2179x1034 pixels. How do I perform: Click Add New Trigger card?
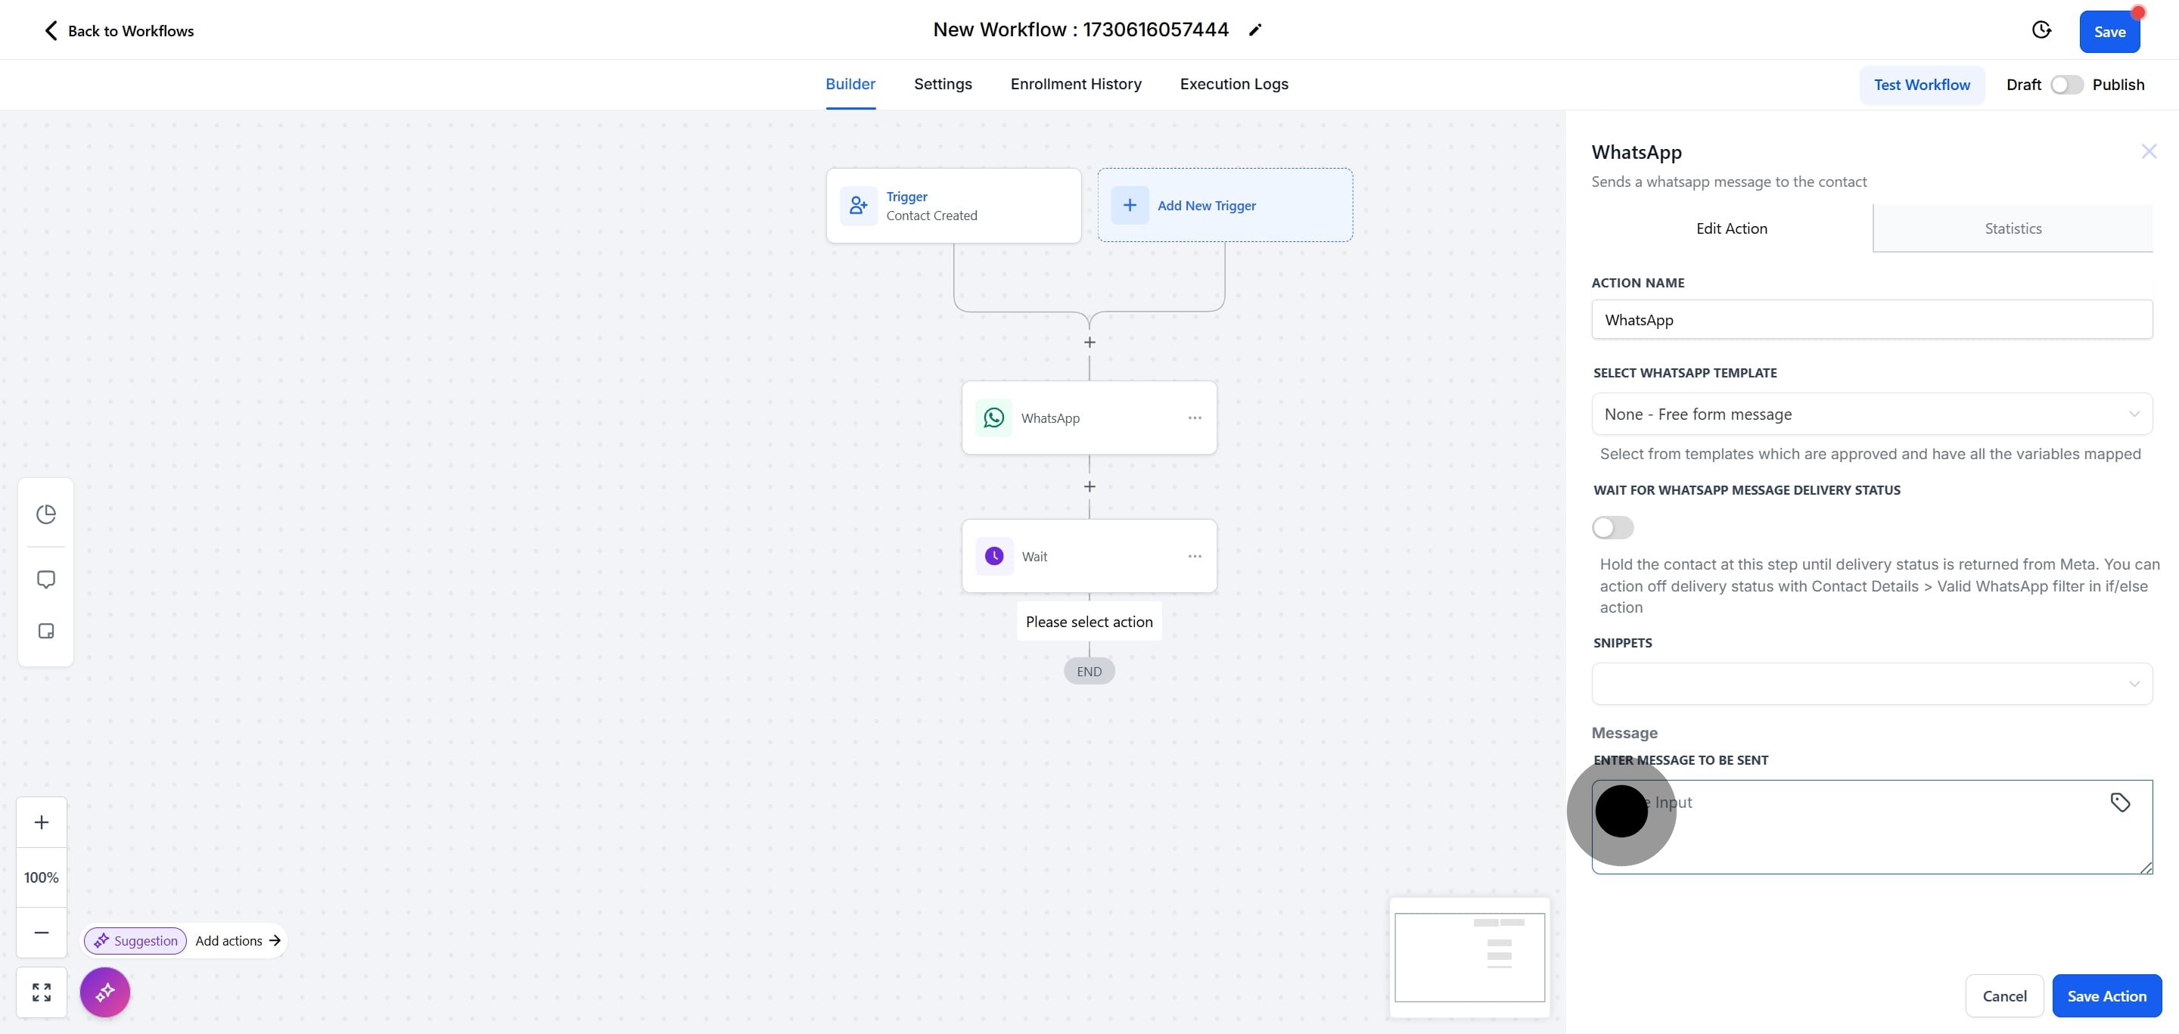coord(1225,204)
